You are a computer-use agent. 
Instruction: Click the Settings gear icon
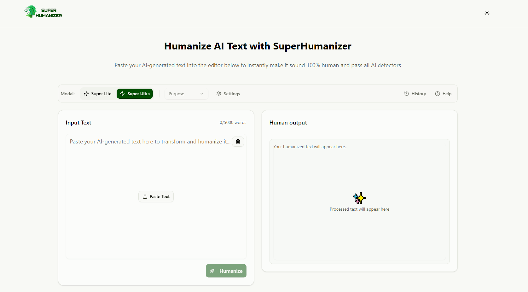pyautogui.click(x=219, y=94)
